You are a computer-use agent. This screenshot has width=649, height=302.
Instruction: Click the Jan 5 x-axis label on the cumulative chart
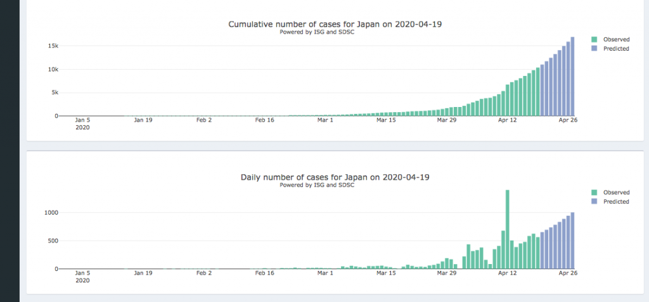[83, 120]
